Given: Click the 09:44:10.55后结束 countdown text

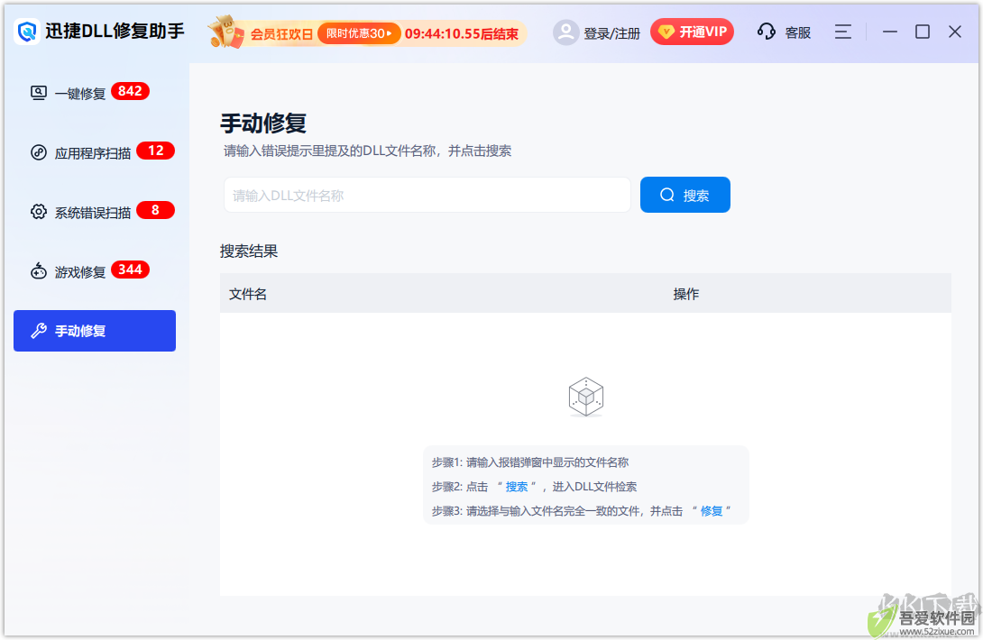Looking at the screenshot, I should click(x=462, y=34).
